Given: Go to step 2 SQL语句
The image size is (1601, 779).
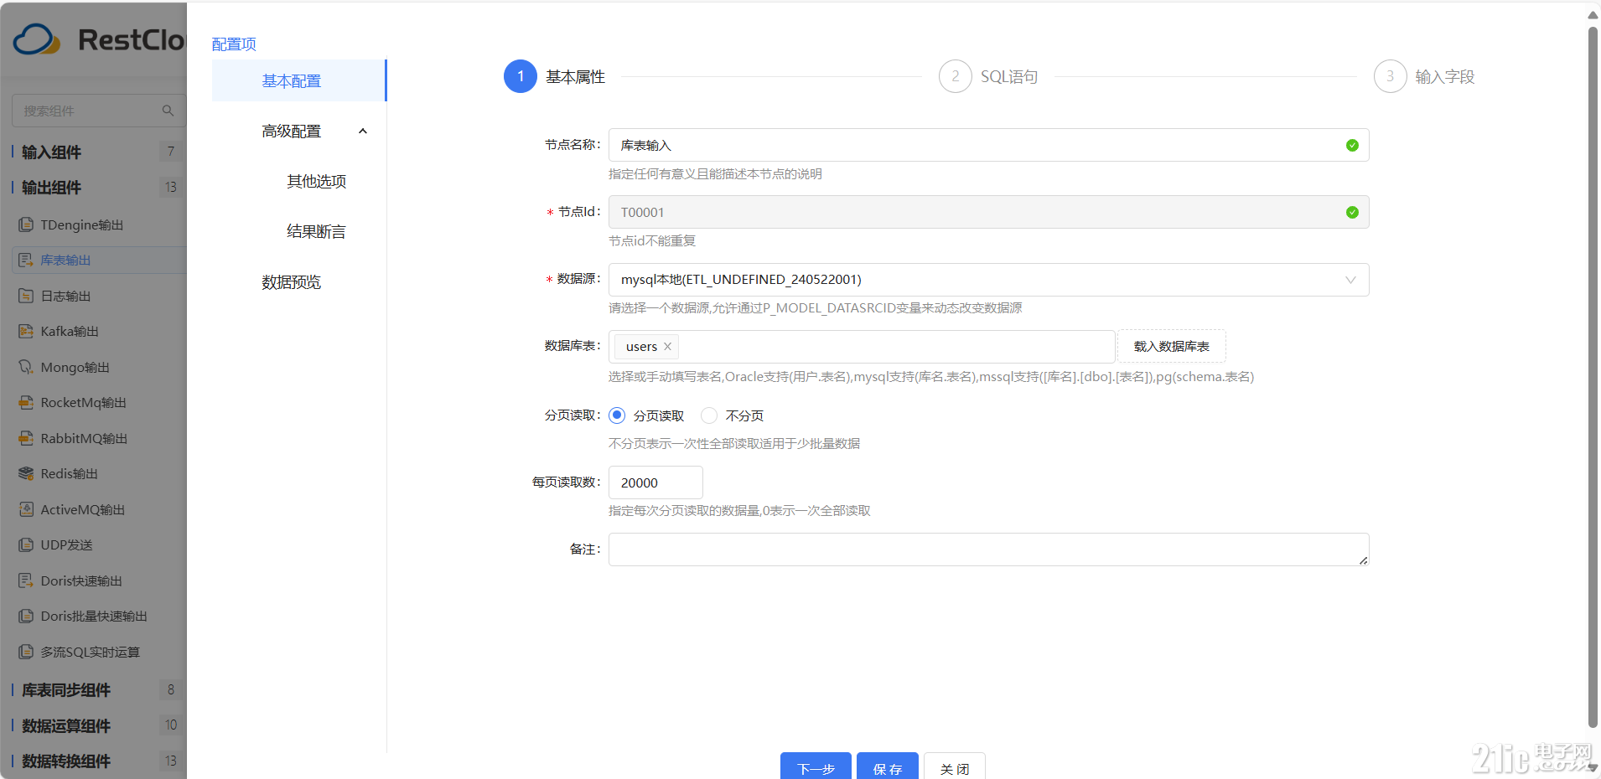Looking at the screenshot, I should [988, 76].
